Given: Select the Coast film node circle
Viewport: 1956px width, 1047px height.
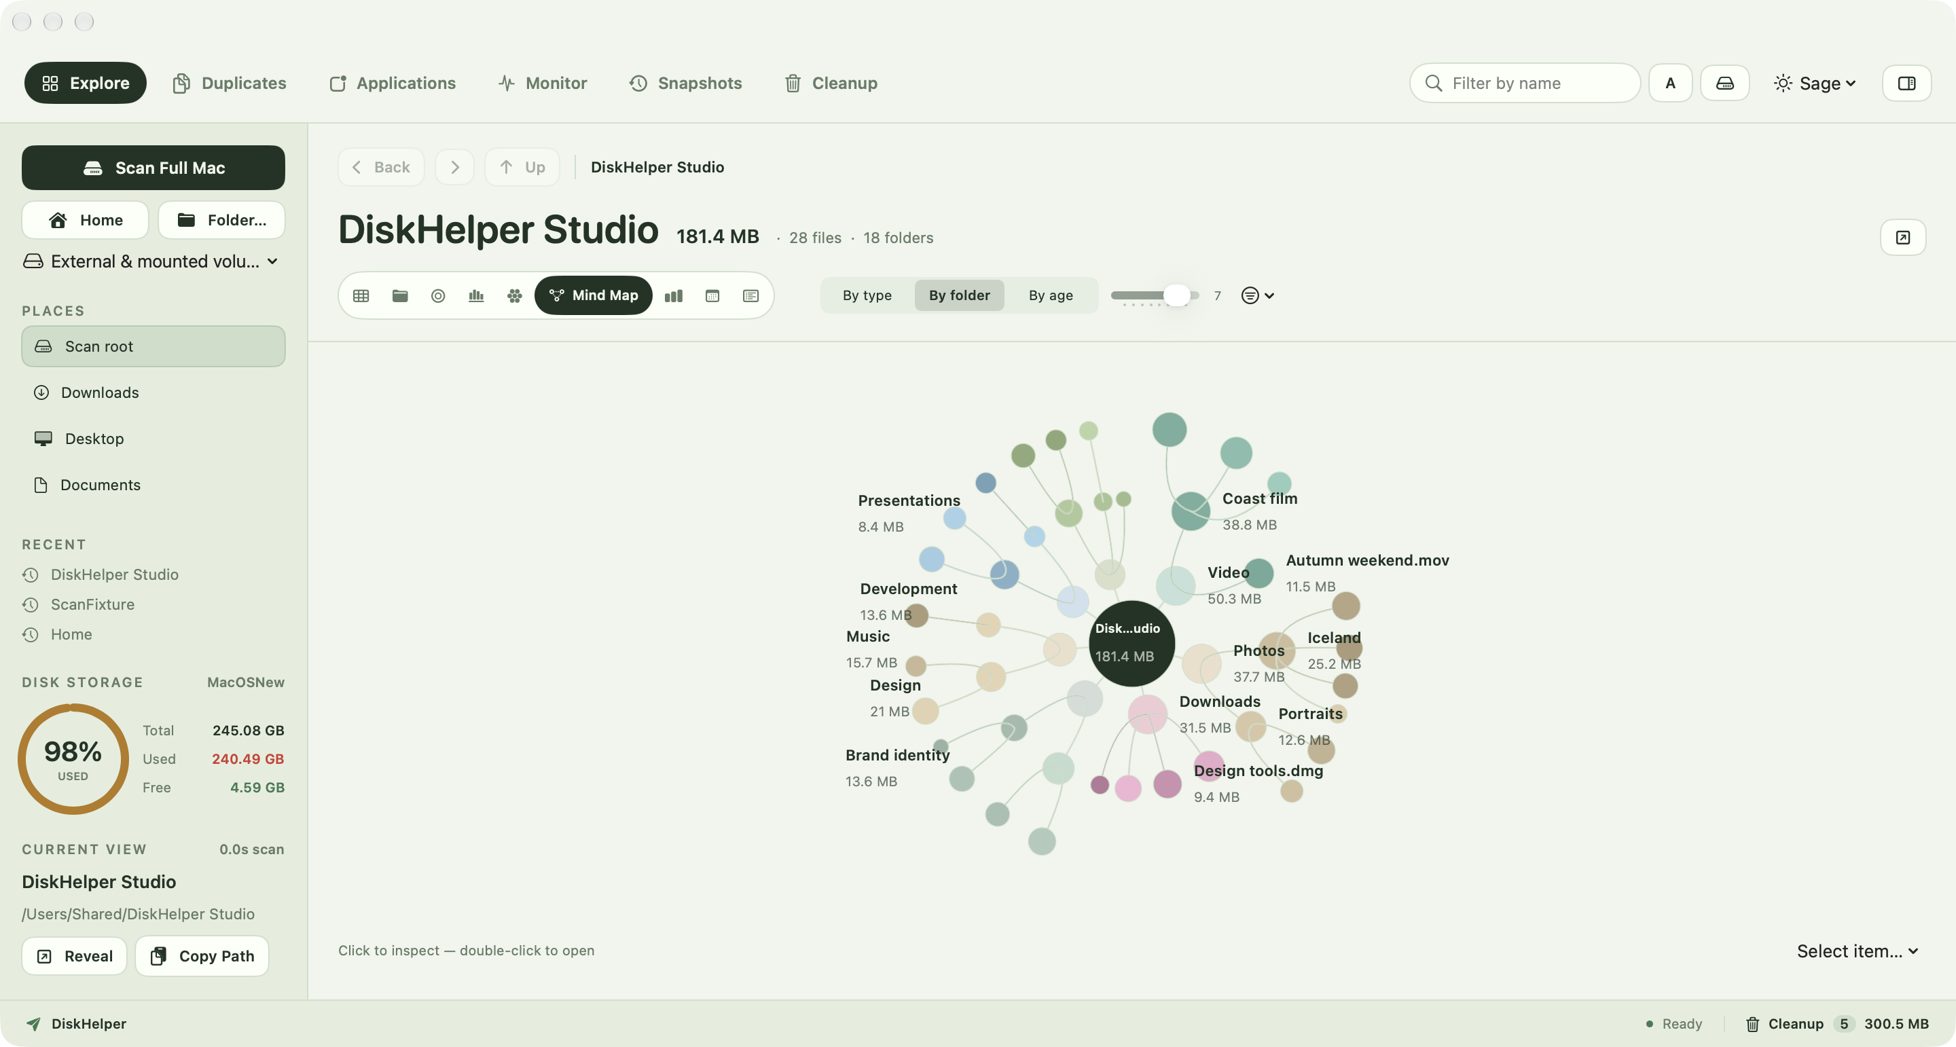Looking at the screenshot, I should point(1191,511).
